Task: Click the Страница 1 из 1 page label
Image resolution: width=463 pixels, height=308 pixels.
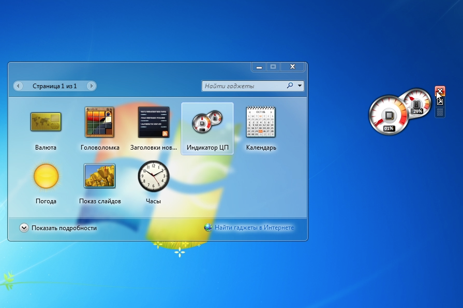Action: pos(55,86)
